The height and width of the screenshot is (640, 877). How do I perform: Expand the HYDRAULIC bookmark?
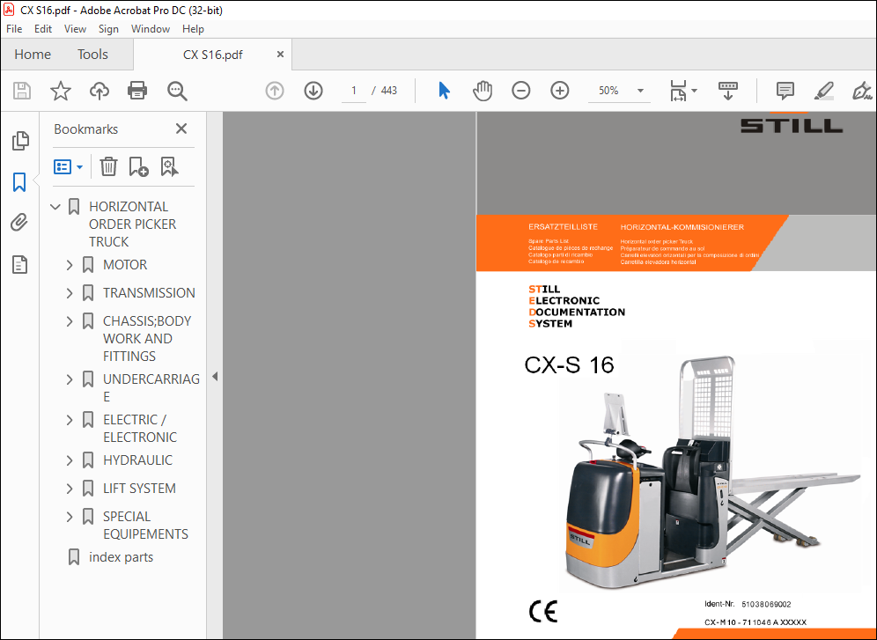(70, 460)
